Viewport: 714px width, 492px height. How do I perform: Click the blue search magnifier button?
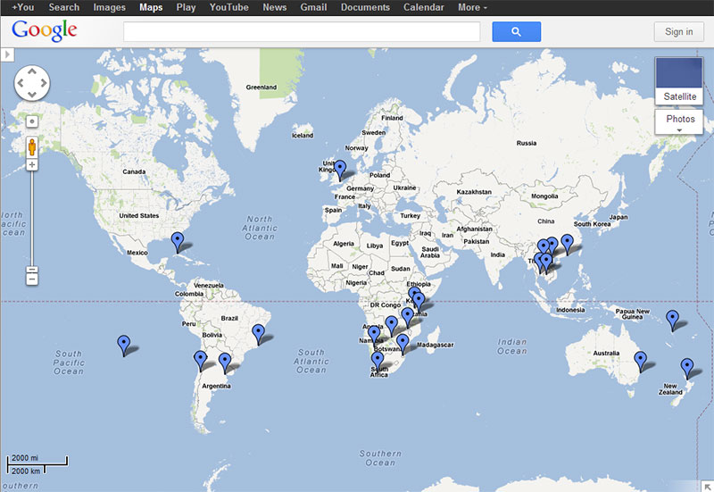(516, 32)
